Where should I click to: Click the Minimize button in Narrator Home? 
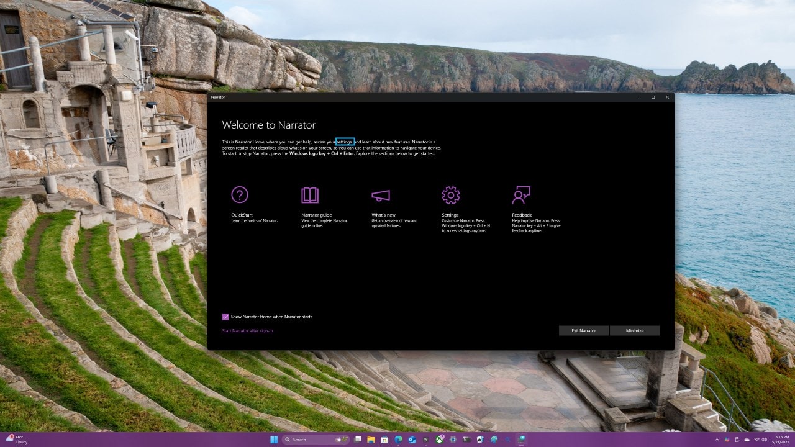tap(635, 330)
